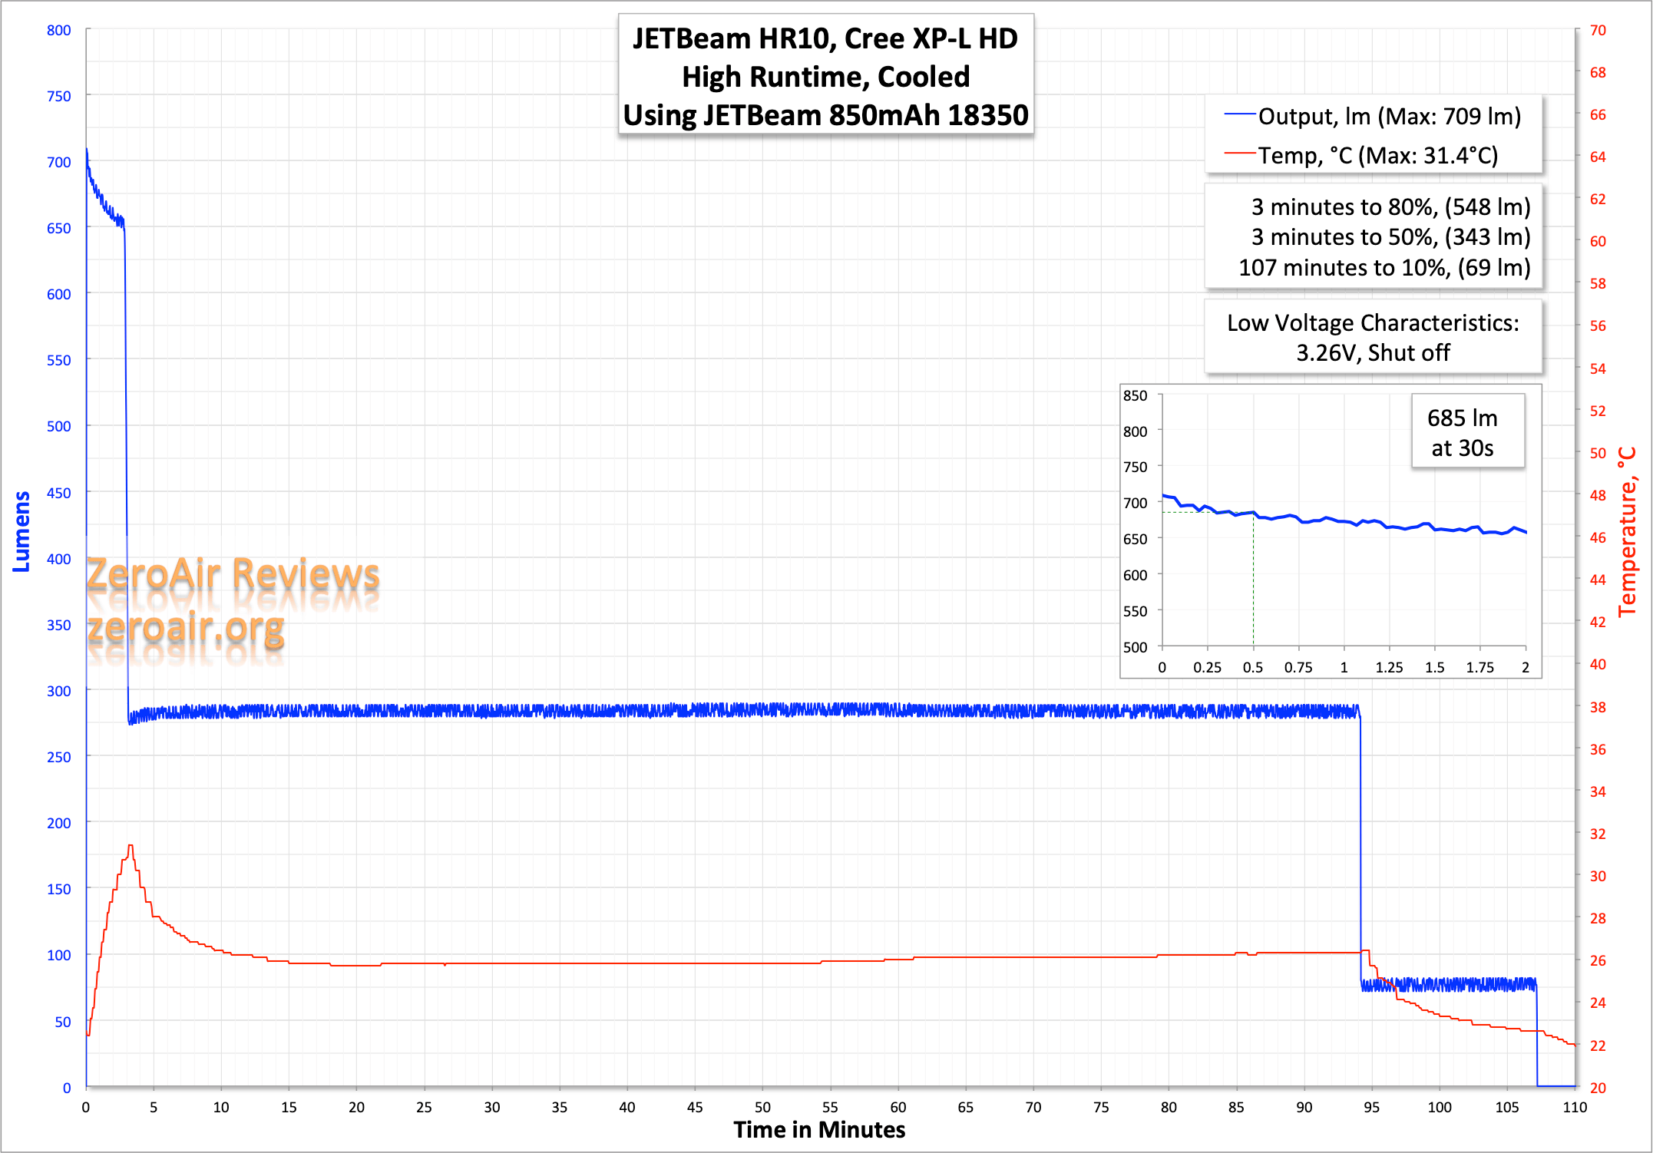Select the Temp °C legend entry
Image resolution: width=1653 pixels, height=1153 pixels.
1377,155
